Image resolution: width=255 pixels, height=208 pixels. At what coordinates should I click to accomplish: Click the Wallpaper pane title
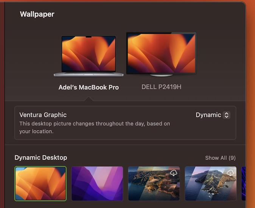[37, 14]
